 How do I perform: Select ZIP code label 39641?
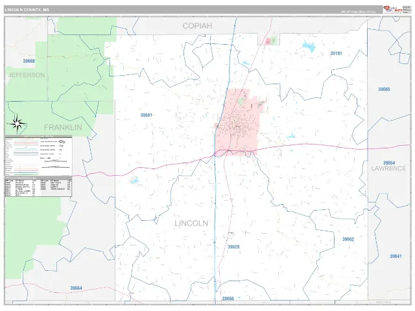point(396,256)
